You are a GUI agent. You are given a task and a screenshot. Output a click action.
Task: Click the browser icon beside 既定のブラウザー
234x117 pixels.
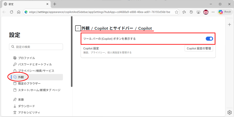pos(15,83)
